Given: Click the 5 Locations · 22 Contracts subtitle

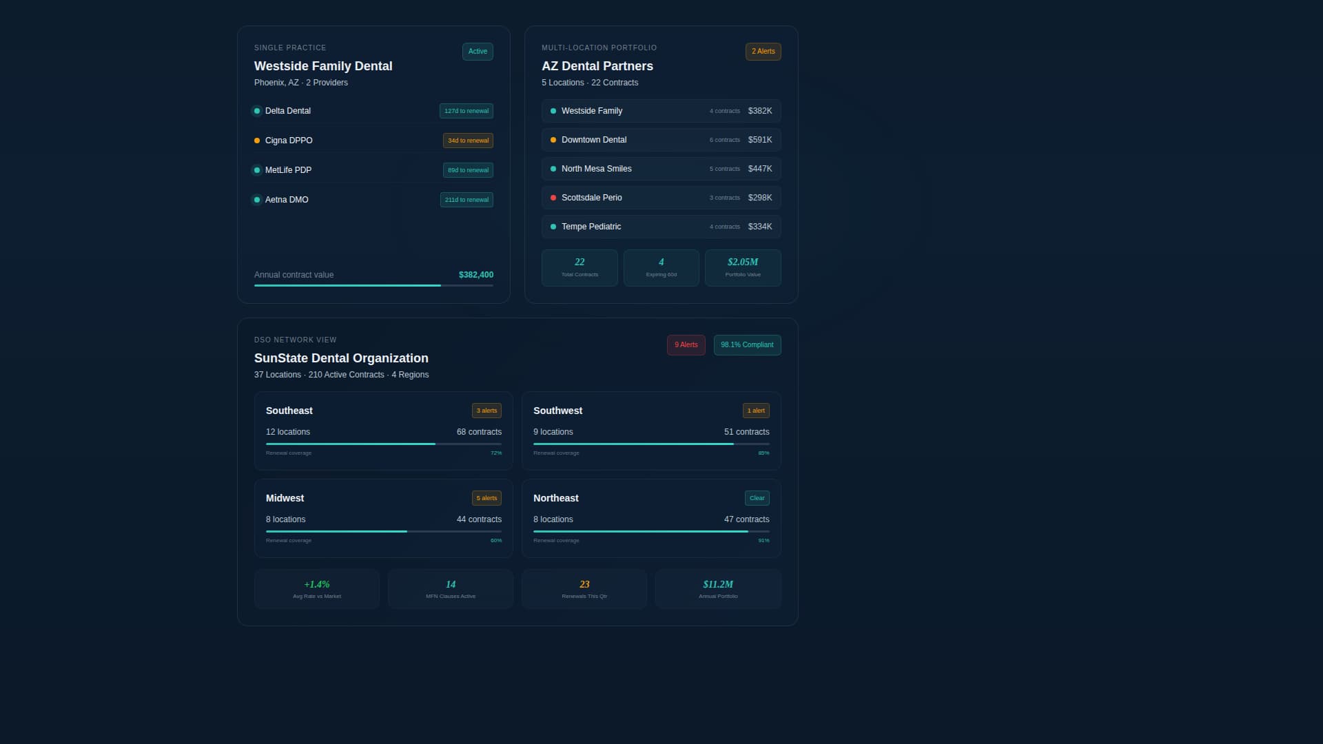Looking at the screenshot, I should click(x=590, y=83).
